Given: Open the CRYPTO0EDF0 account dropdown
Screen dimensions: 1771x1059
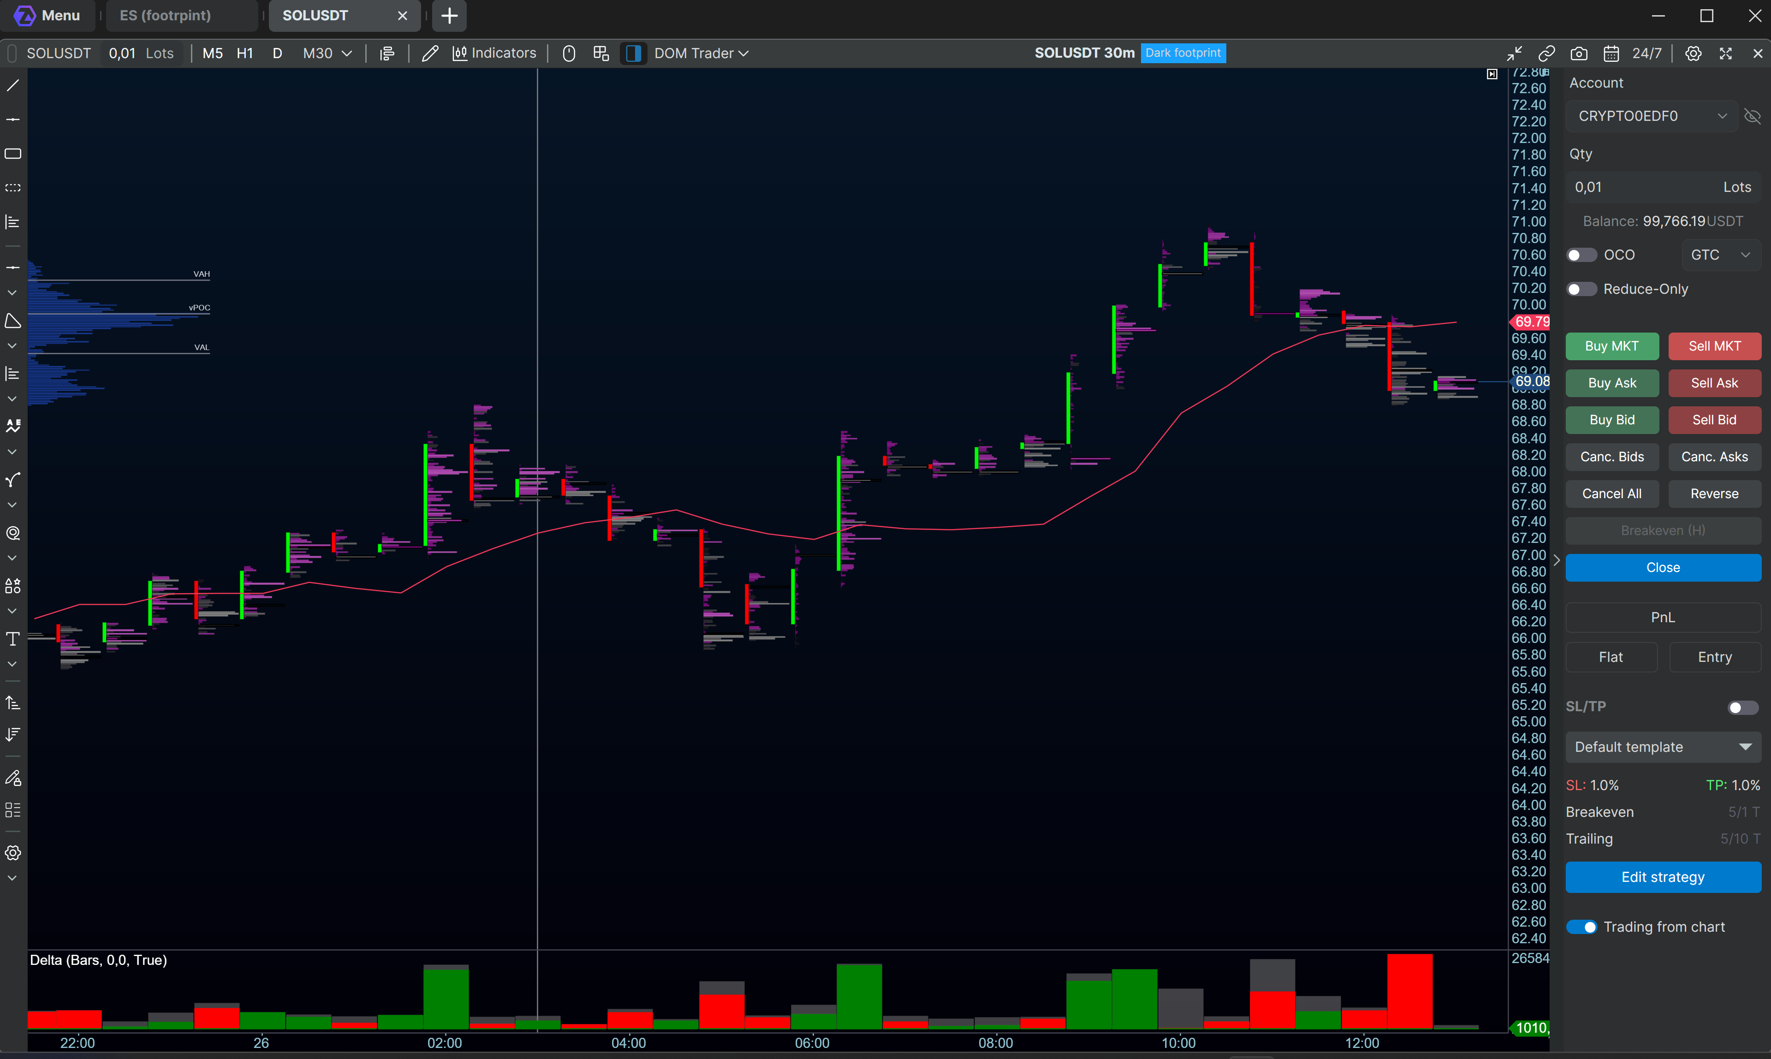Looking at the screenshot, I should pos(1652,116).
